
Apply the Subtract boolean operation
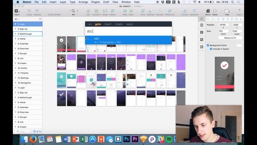(x=151, y=11)
